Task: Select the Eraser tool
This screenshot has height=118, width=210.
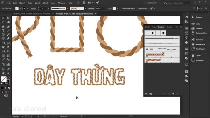Action: pyautogui.click(x=8, y=39)
